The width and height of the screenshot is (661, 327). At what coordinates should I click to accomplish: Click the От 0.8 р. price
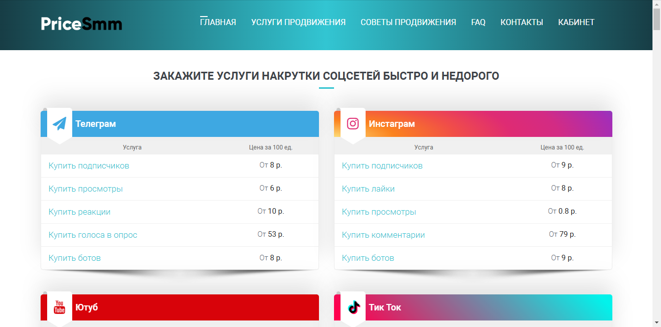tap(562, 211)
